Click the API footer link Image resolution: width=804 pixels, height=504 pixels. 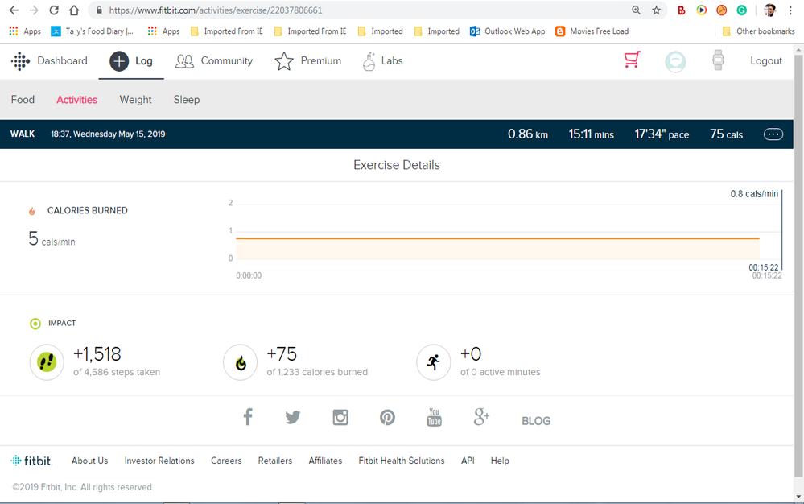(x=468, y=461)
